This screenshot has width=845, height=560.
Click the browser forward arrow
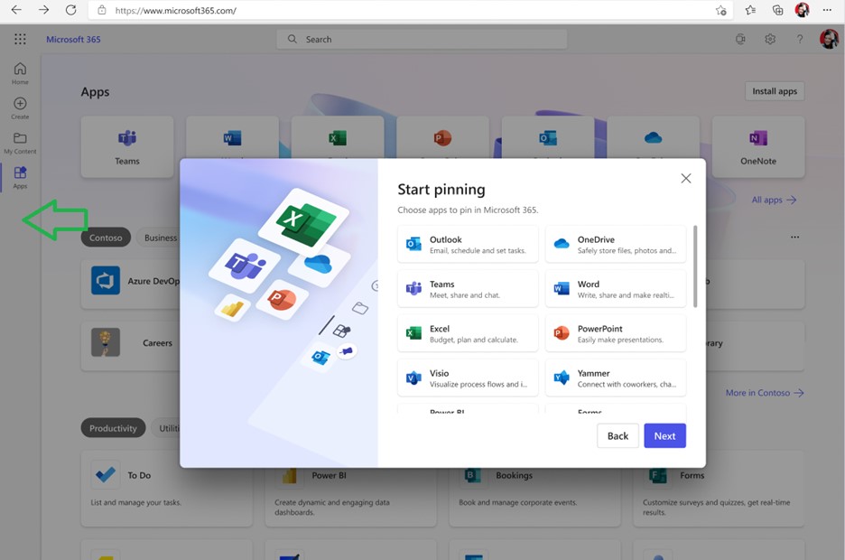coord(43,10)
